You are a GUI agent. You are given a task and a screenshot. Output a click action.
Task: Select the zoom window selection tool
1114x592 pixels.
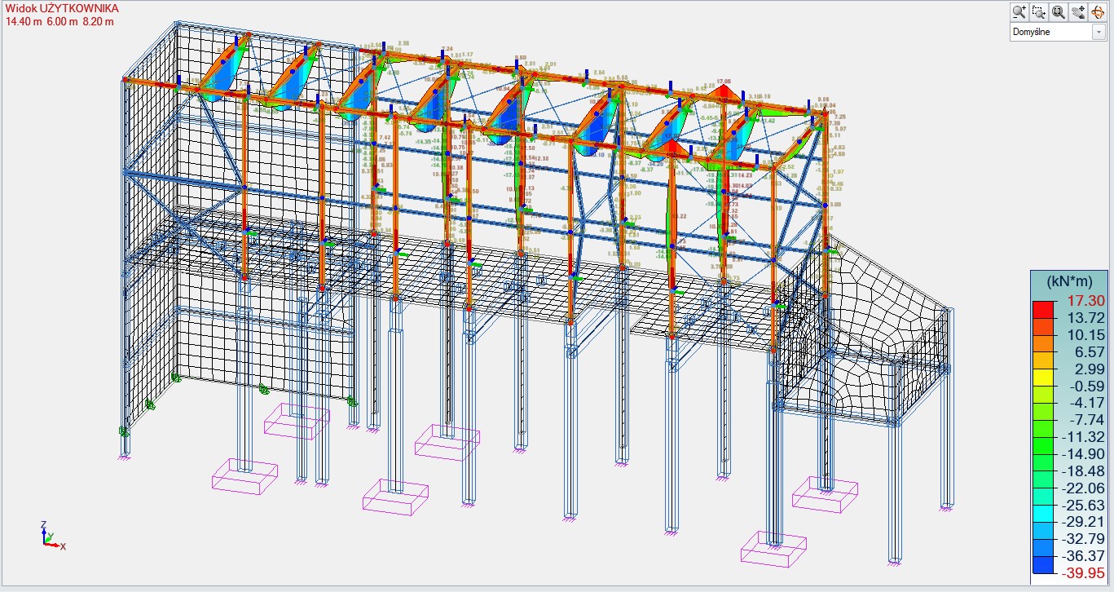click(1038, 11)
